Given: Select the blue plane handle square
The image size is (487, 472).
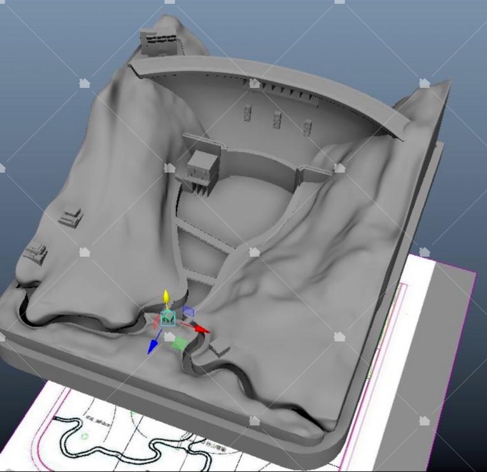Looking at the screenshot, I should (x=188, y=311).
